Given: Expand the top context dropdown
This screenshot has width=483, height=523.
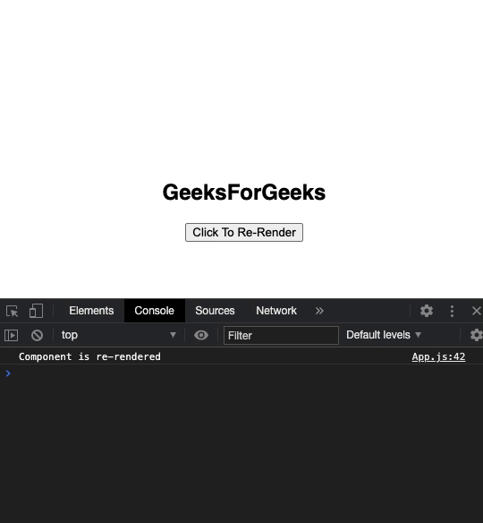Looking at the screenshot, I should click(x=118, y=335).
